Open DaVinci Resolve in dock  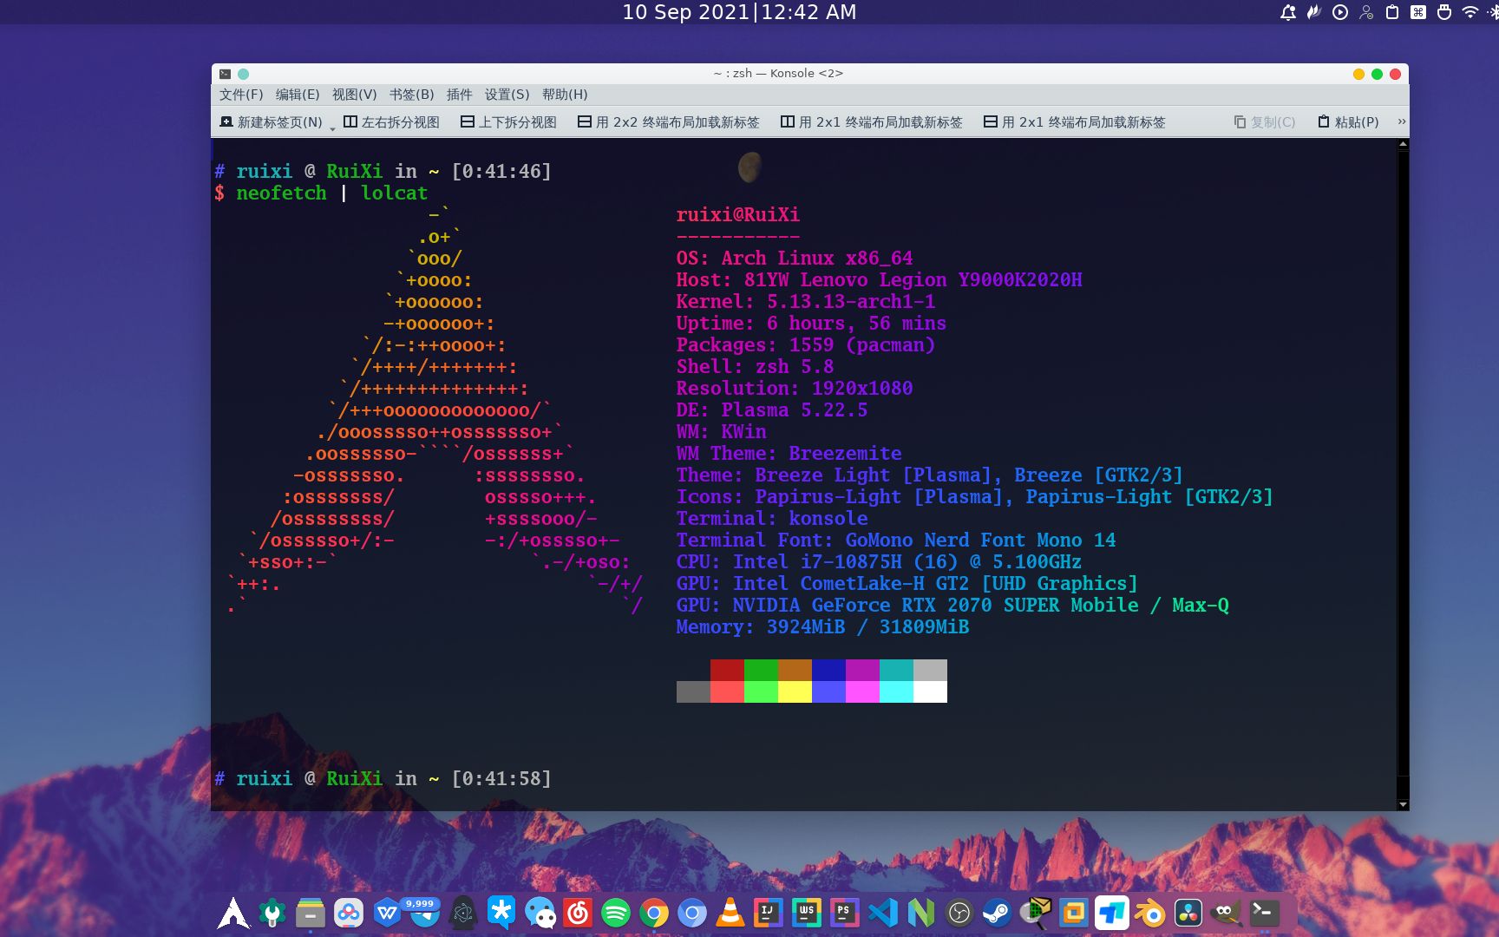coord(1188,913)
